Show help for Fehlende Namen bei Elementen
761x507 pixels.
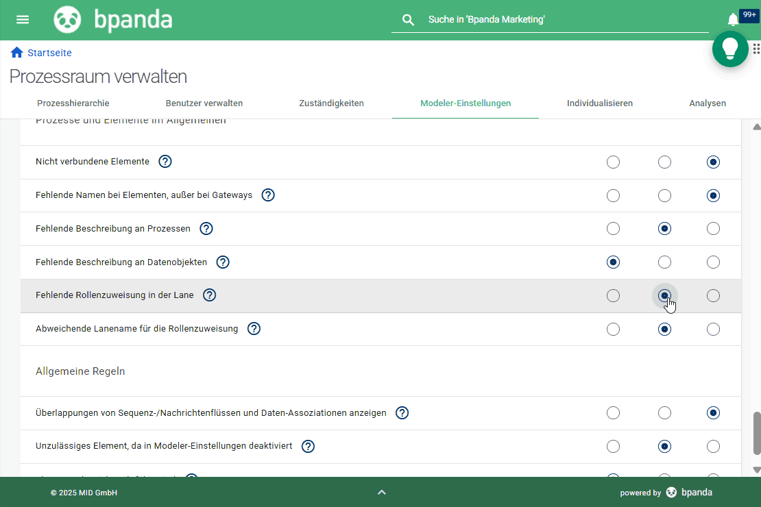point(268,195)
